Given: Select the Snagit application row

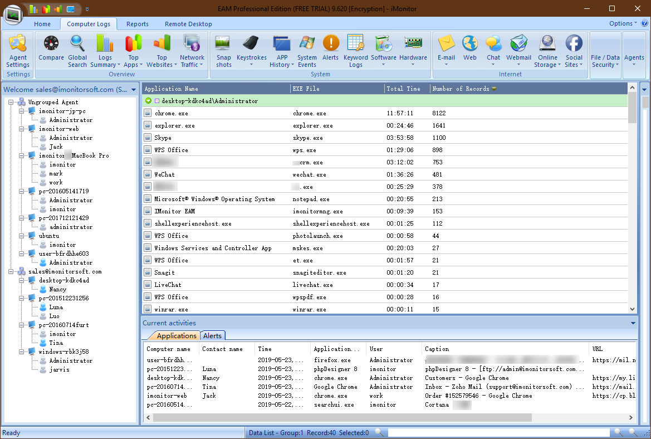Looking at the screenshot, I should [x=385, y=272].
